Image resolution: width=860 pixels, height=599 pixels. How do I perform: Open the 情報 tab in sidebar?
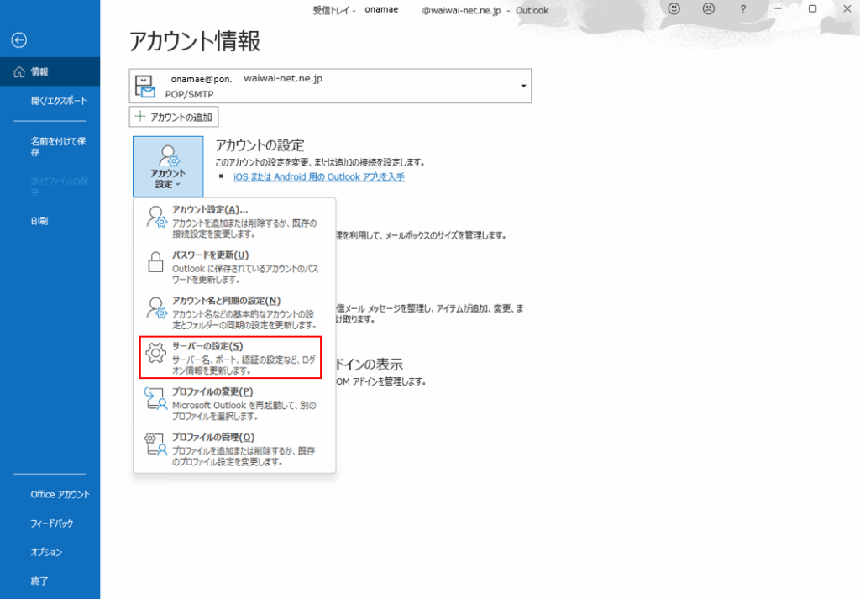coord(50,72)
